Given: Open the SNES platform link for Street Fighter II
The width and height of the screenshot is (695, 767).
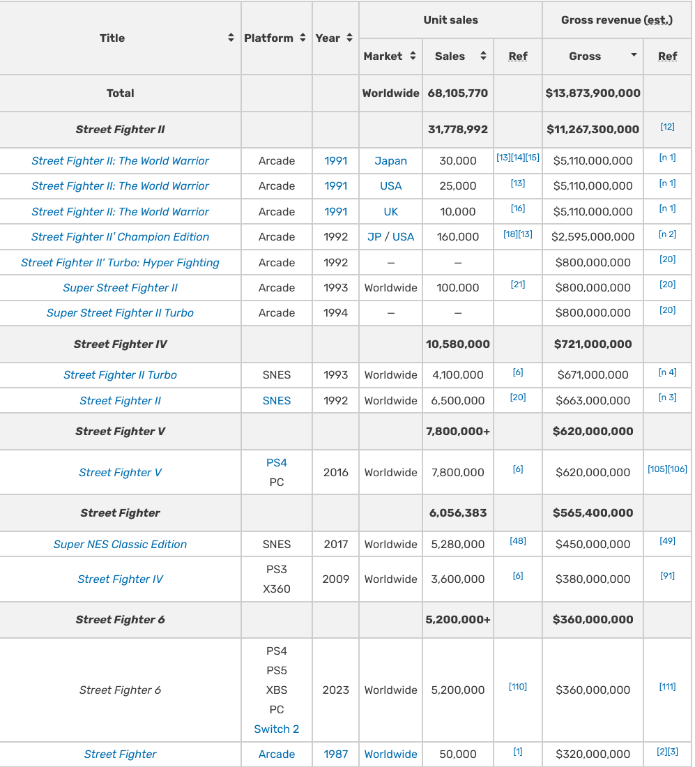Looking at the screenshot, I should (276, 401).
